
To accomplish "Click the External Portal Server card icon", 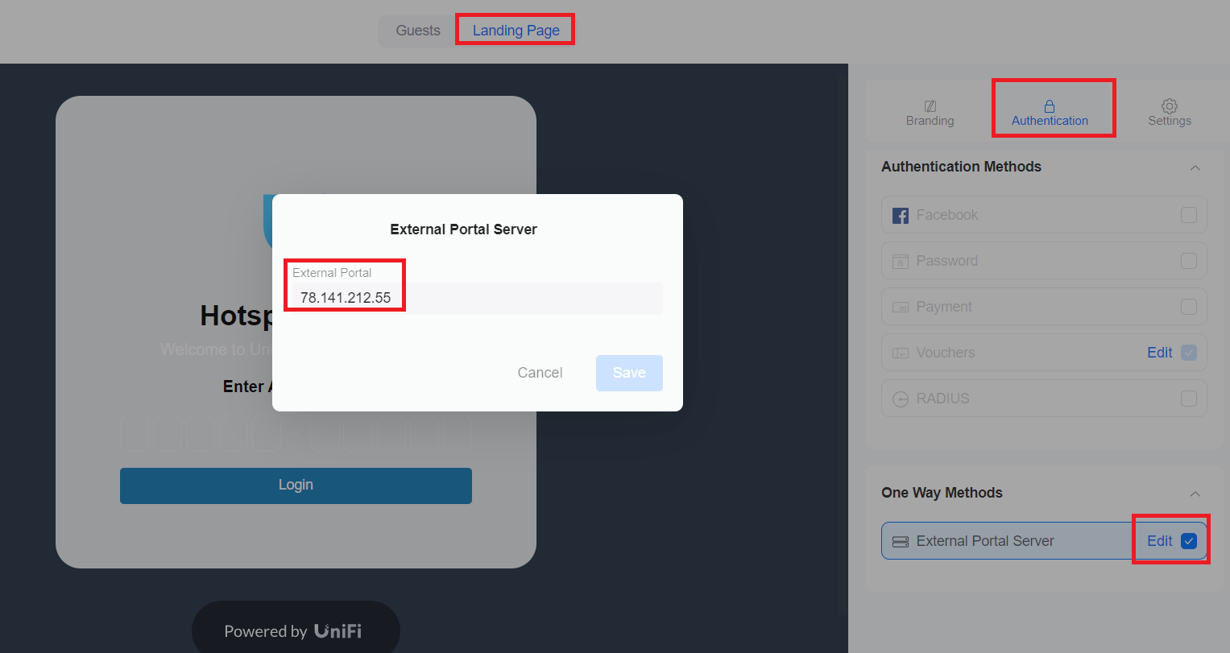I will 901,540.
